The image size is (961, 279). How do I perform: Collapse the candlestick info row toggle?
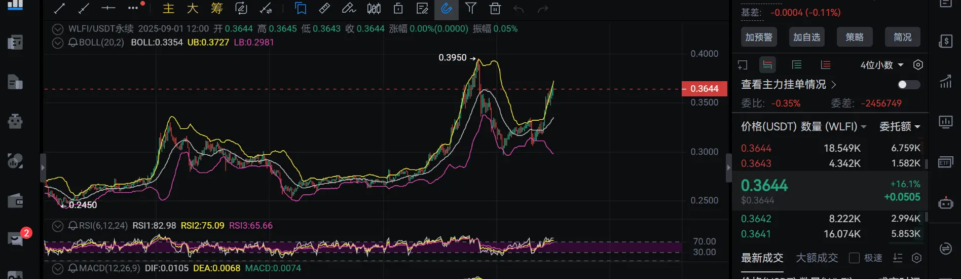point(58,29)
